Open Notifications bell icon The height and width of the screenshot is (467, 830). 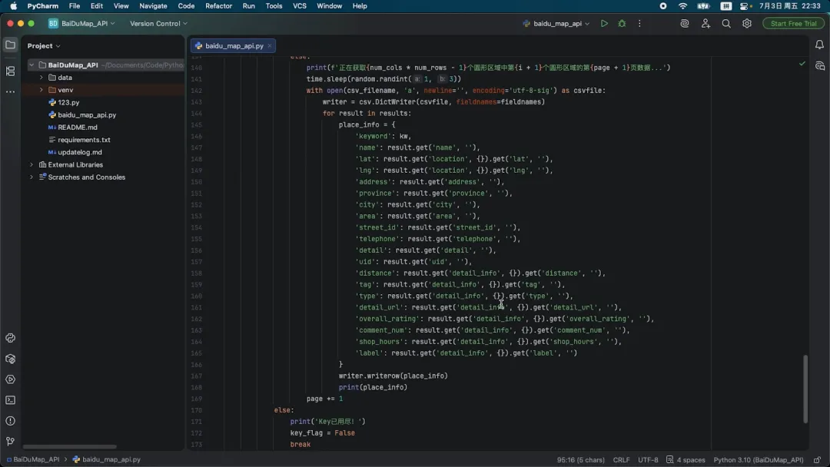[819, 45]
